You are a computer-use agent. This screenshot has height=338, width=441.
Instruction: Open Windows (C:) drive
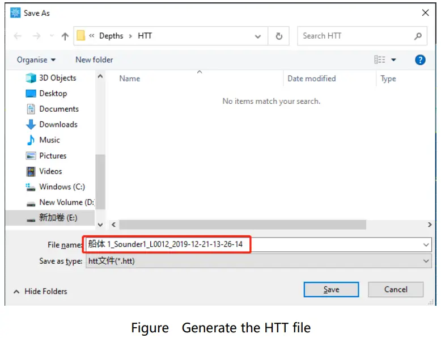point(62,187)
